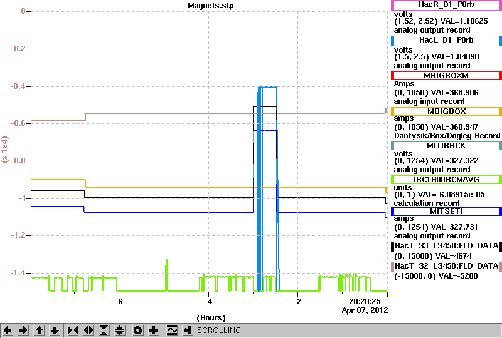502x338 pixels.
Task: Click the VAL=1.04098 range line
Action: click(436, 57)
